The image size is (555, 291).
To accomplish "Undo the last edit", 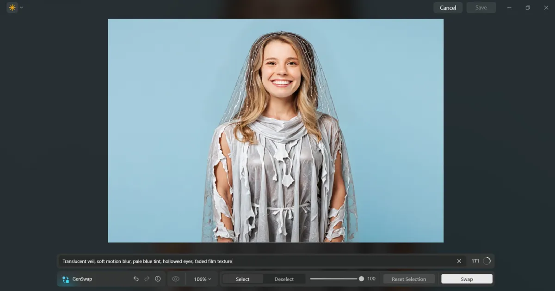I will tap(136, 279).
